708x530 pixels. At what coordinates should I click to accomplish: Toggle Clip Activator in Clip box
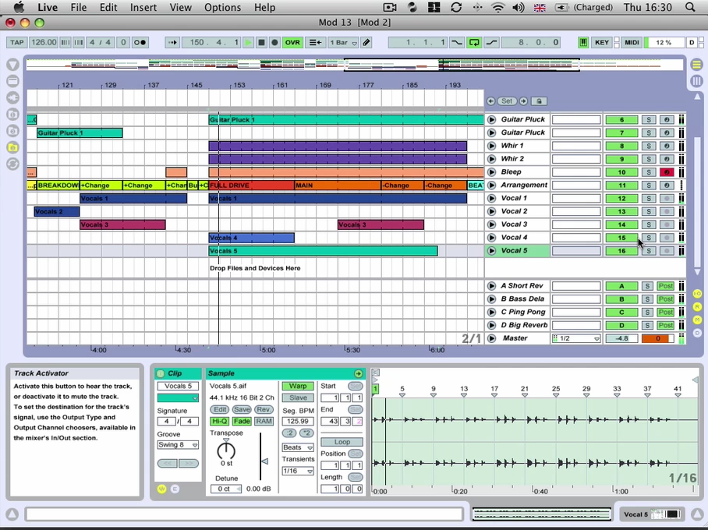click(x=161, y=374)
